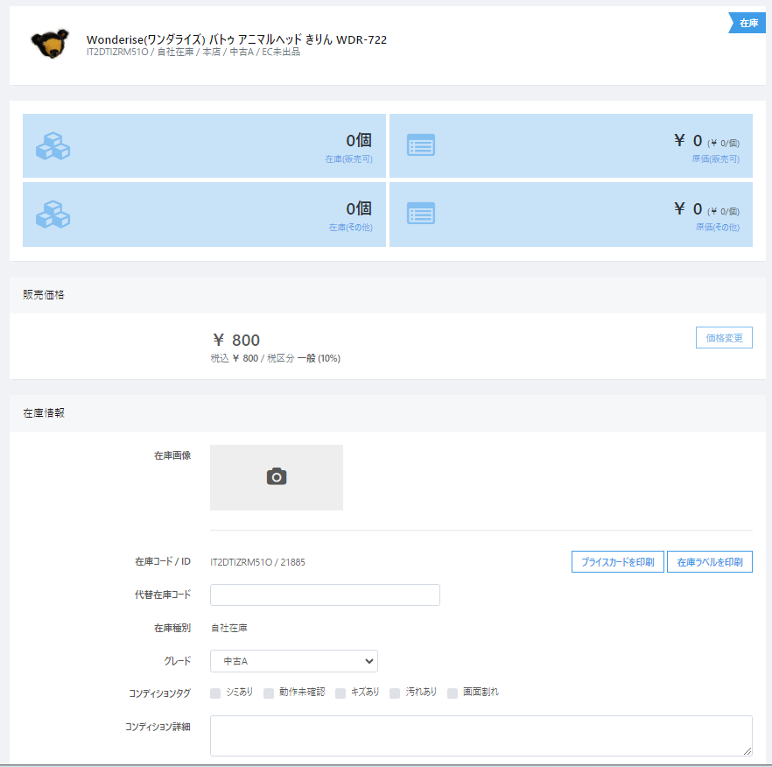Click the ¥ 0 amount in 原価(その他) card
Screen dimensions: 772x767
pos(688,209)
